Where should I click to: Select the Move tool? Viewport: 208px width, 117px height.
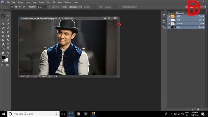[x=8, y=16]
